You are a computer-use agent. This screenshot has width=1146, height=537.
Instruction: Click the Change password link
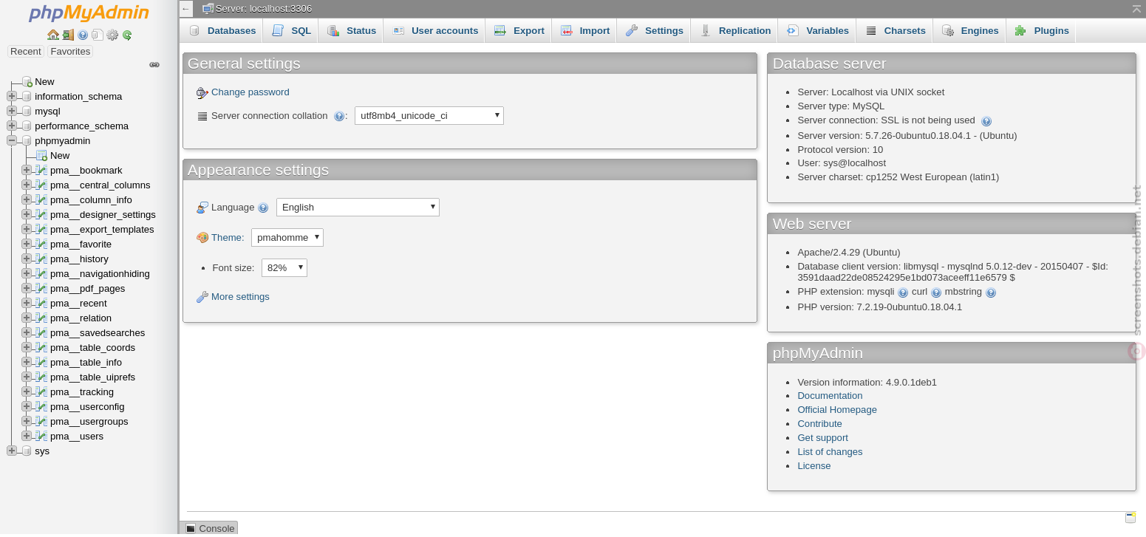250,92
